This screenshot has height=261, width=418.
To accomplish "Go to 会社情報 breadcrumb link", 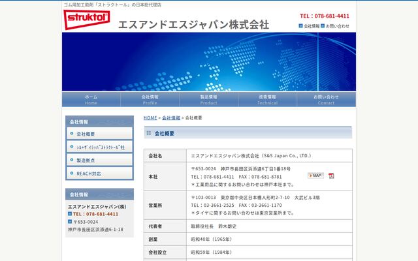I will pos(171,117).
